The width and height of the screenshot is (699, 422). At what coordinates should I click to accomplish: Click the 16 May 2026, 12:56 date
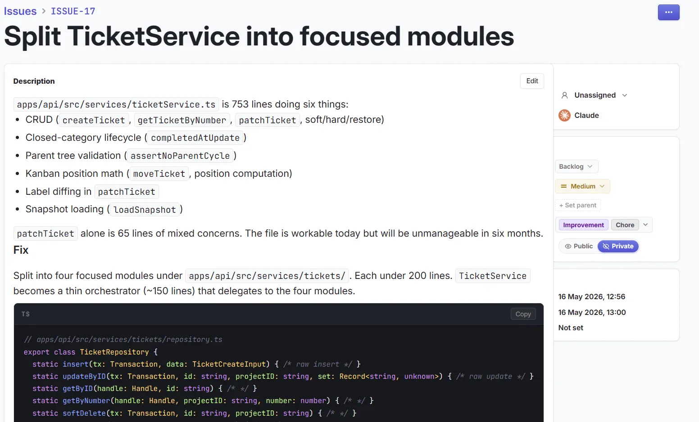click(x=591, y=297)
